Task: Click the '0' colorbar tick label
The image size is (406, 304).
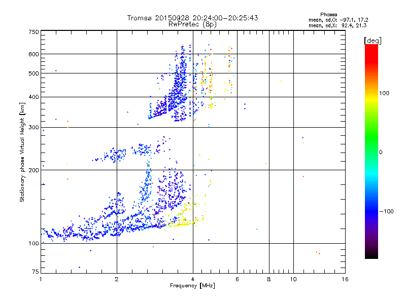Action: 381,152
